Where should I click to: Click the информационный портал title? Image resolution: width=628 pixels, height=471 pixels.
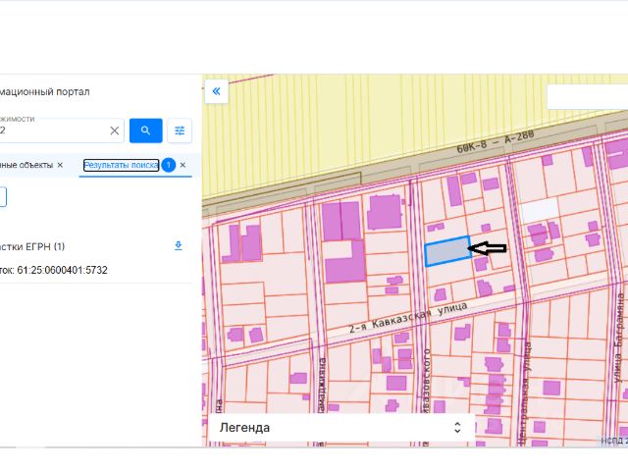click(x=45, y=91)
